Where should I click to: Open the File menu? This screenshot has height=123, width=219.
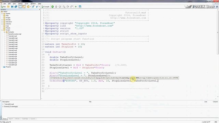tap(4, 4)
